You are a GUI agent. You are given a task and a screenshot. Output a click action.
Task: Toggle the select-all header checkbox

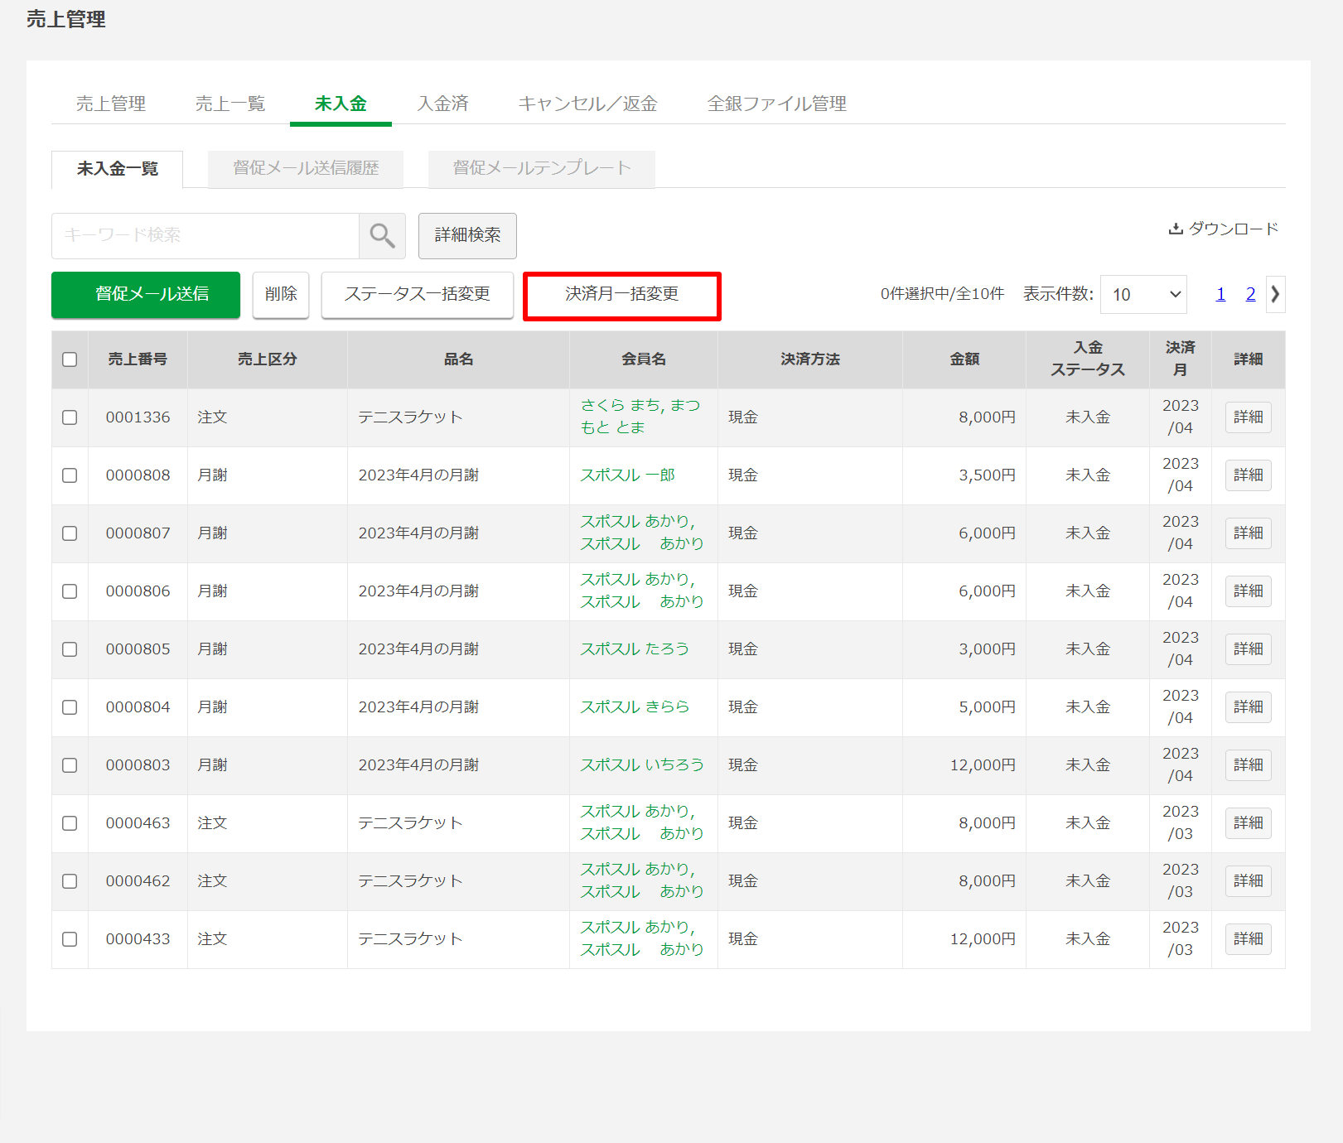(x=70, y=359)
